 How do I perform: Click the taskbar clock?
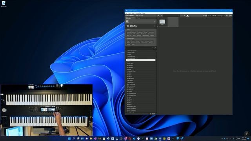point(244,138)
